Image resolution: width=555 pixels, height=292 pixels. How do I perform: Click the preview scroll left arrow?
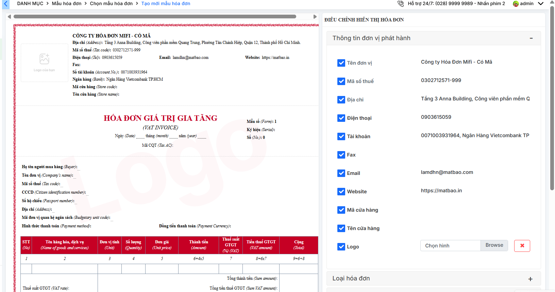point(9,17)
